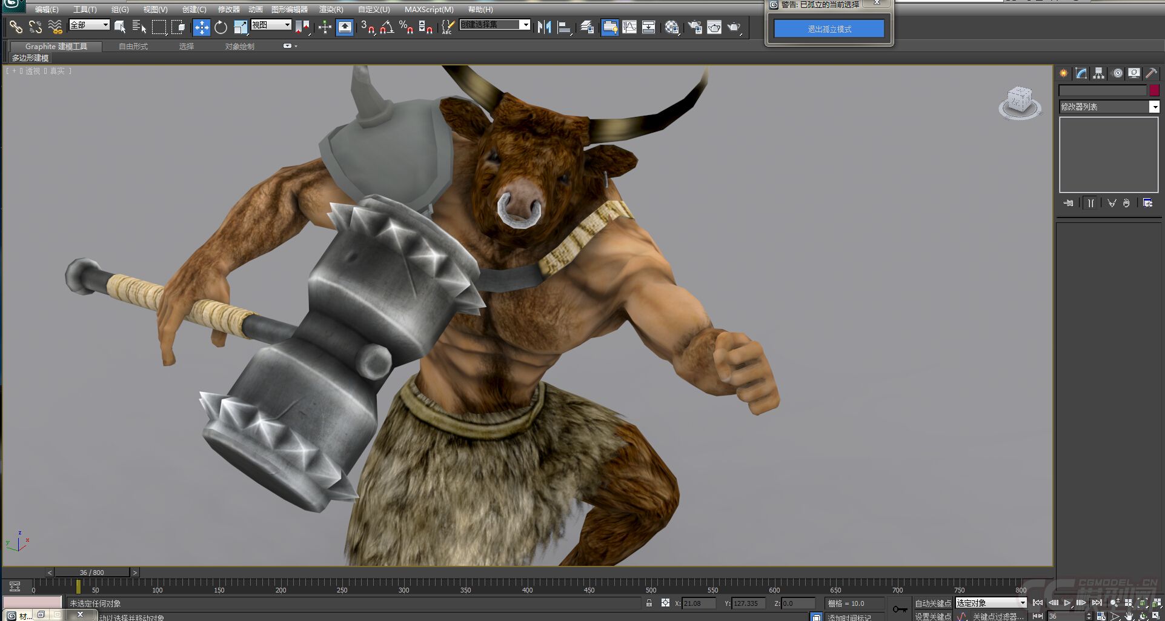1165x621 pixels.
Task: Open the 工具(T) menu
Action: tap(85, 10)
